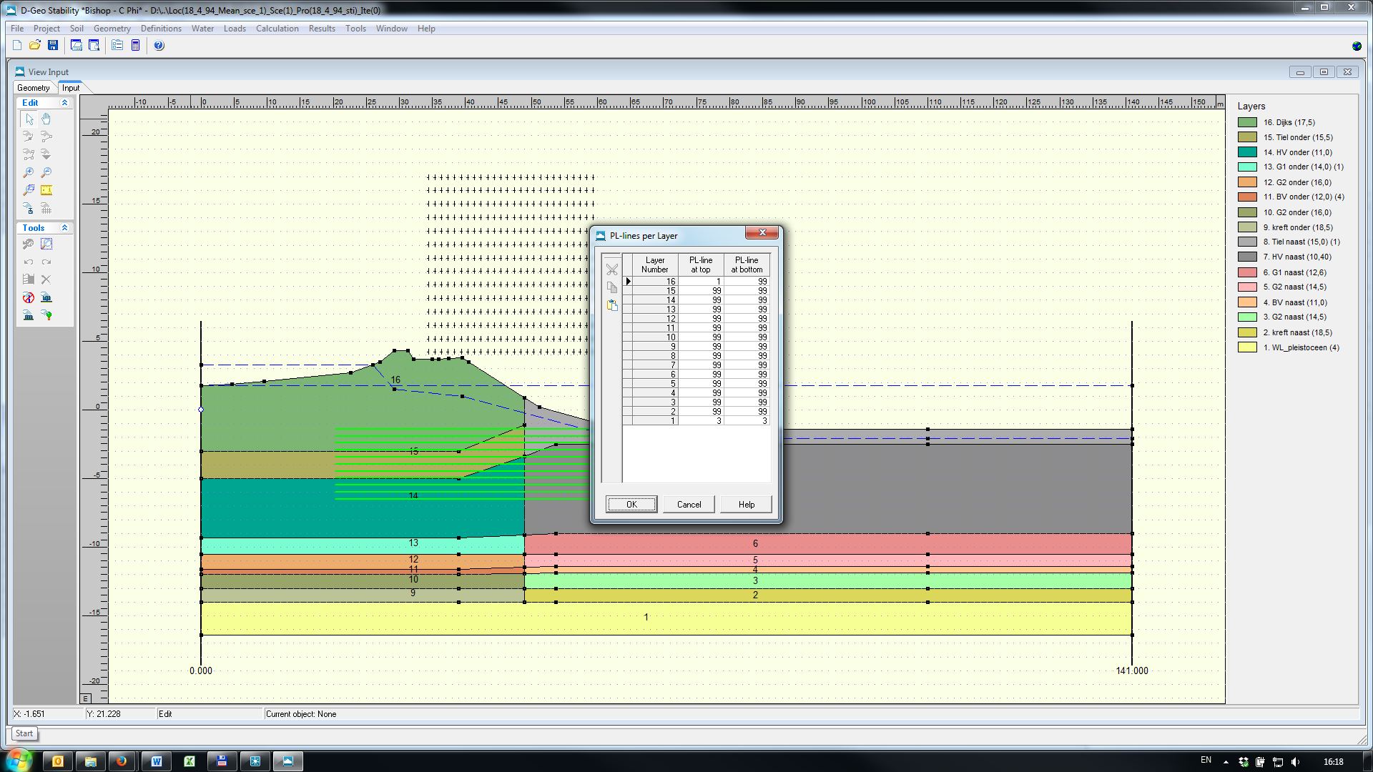Select PL-line at top cell for layer 16

[701, 282]
